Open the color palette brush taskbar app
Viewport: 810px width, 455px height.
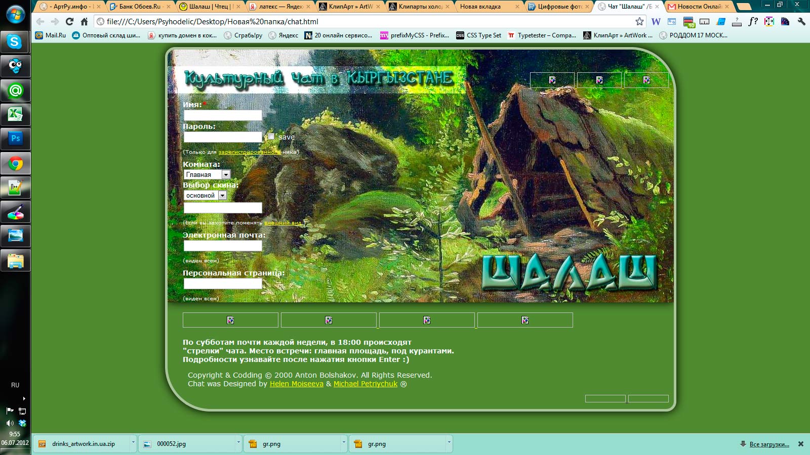point(15,212)
